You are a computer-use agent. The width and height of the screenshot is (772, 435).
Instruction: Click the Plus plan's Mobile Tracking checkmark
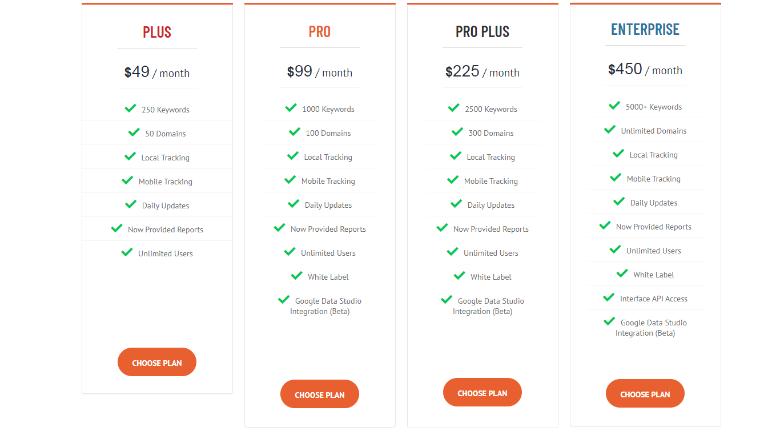click(127, 180)
